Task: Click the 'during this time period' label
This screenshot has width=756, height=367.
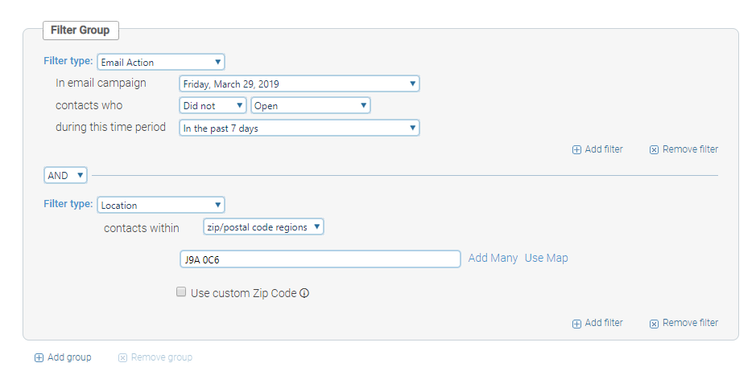Action: (x=110, y=127)
